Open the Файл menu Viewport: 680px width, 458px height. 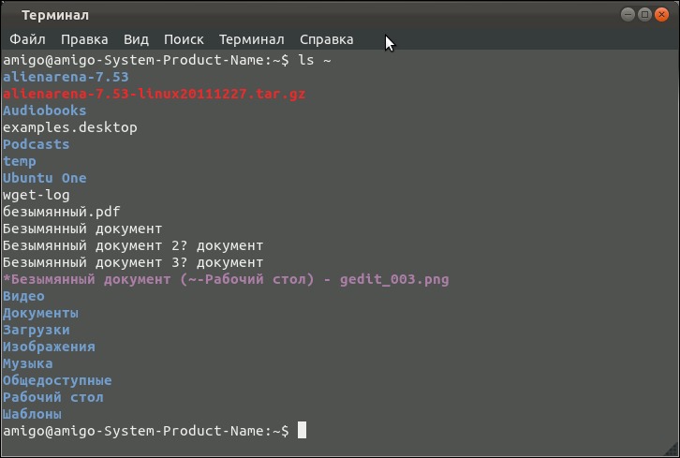pyautogui.click(x=27, y=39)
